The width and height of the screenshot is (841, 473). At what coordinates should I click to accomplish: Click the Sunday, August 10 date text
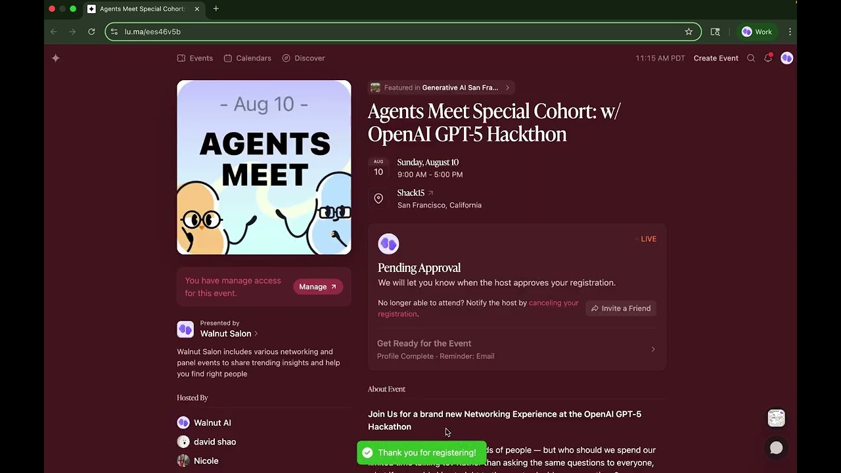click(x=428, y=162)
